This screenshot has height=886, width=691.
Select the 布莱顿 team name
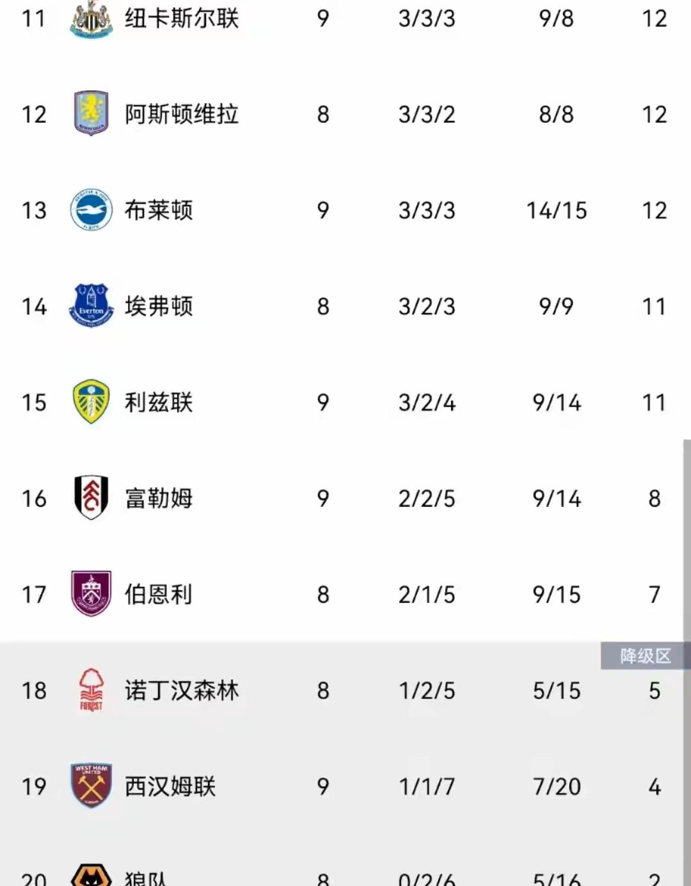pyautogui.click(x=159, y=210)
